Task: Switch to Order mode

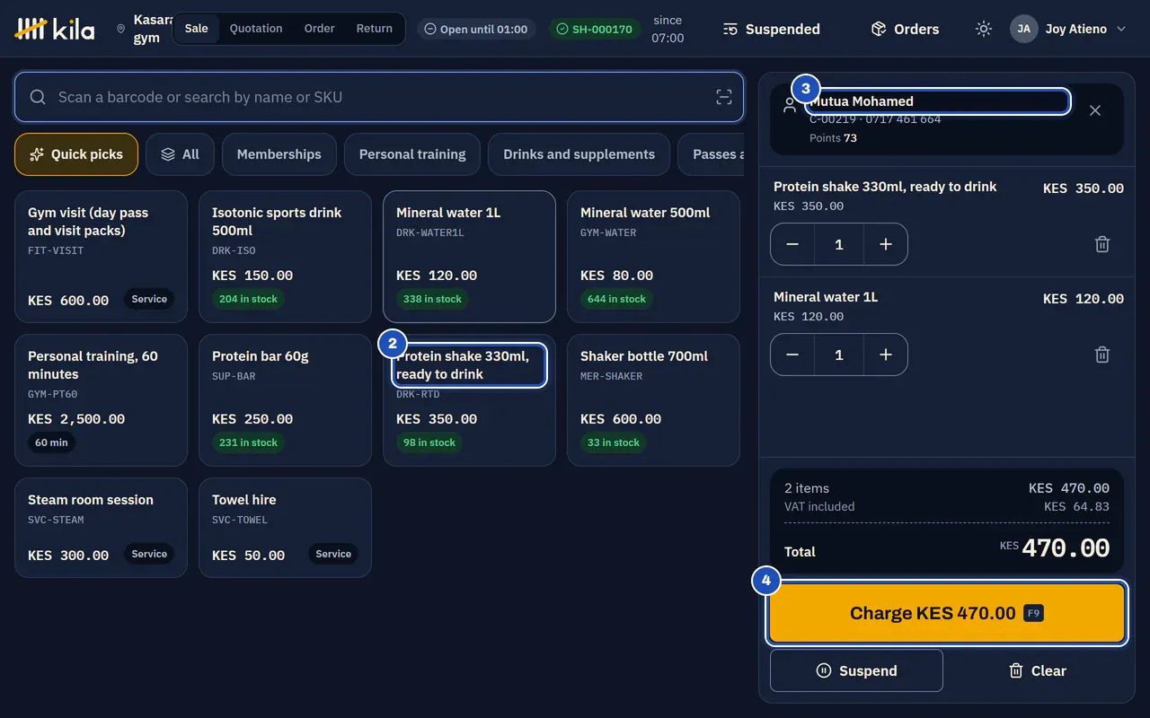Action: (319, 29)
